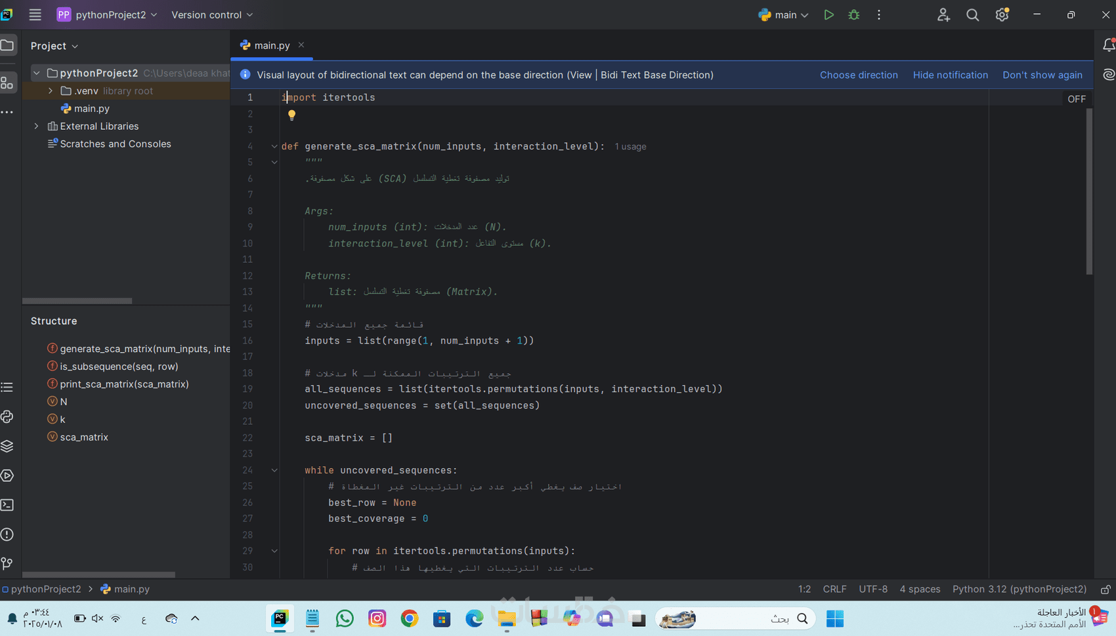This screenshot has width=1116, height=636.
Task: Click Choose direction link
Action: 859,75
